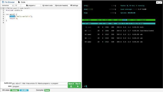Click the Compiler Ready badge
The width and height of the screenshot is (163, 92).
coord(47,90)
